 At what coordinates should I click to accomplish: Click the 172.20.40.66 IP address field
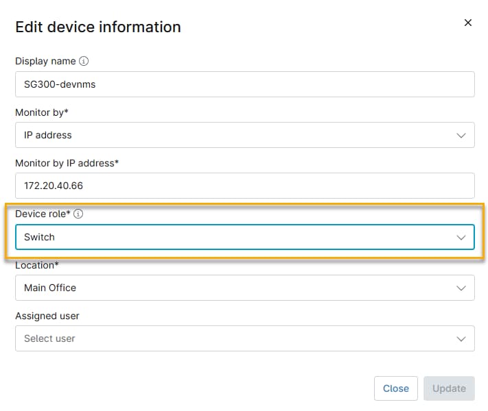tap(244, 186)
